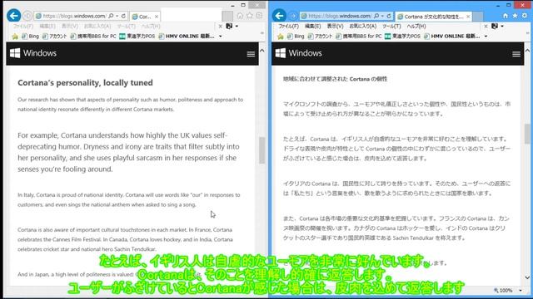This screenshot has width=533, height=299.
Task: Open ツール(T) menu in right window
Action: pos(391,26)
